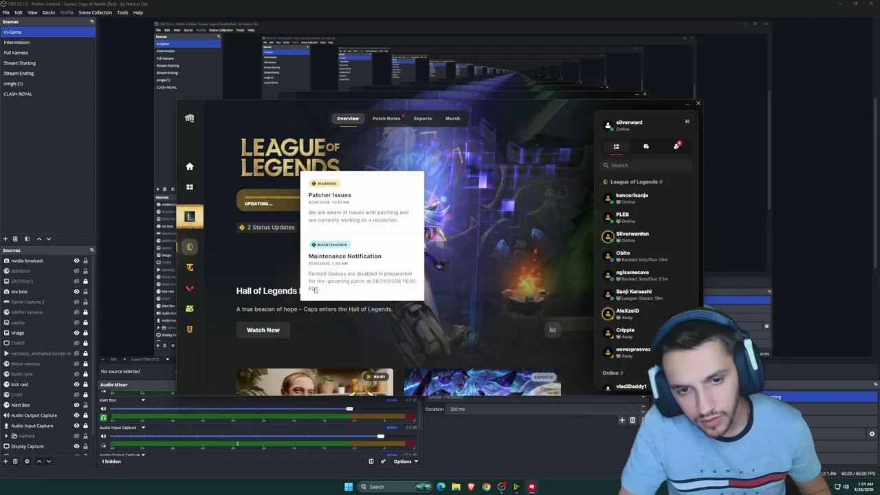Delete the scene with the trash icon
The image size is (880, 495).
(x=16, y=239)
